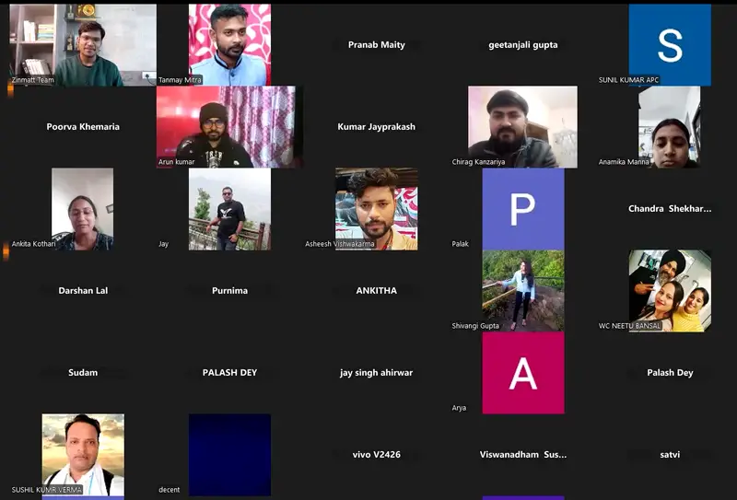Select the Kumar Jayprakash participant tile
Viewport: 737px width, 500px height.
coord(376,126)
